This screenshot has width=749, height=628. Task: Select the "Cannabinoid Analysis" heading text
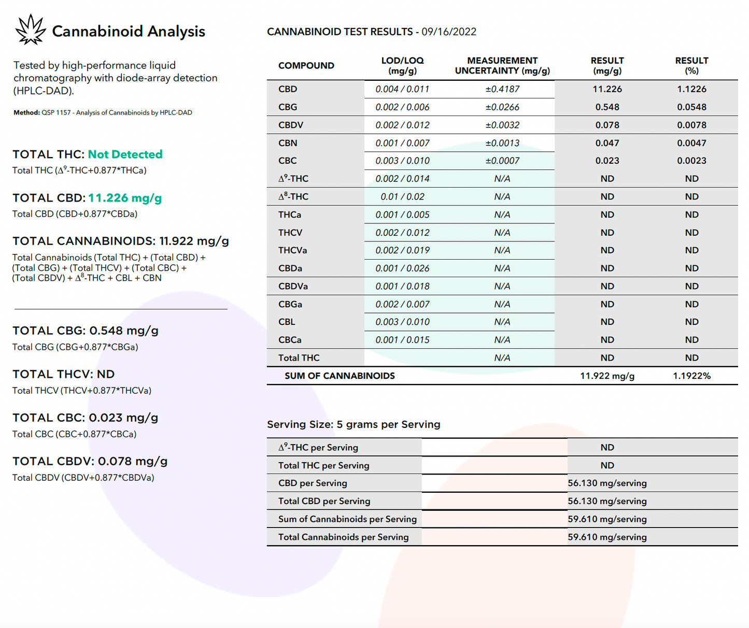pyautogui.click(x=129, y=32)
